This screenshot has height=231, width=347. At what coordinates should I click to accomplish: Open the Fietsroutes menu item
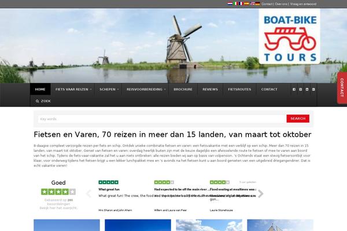pyautogui.click(x=239, y=90)
